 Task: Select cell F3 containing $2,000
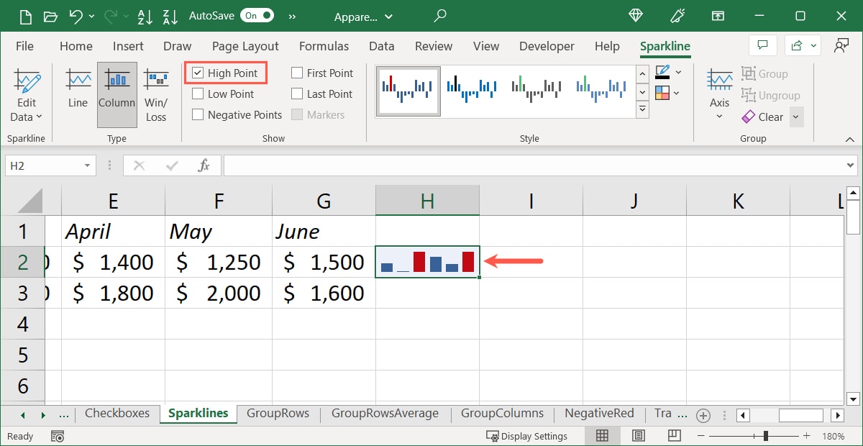tap(218, 293)
